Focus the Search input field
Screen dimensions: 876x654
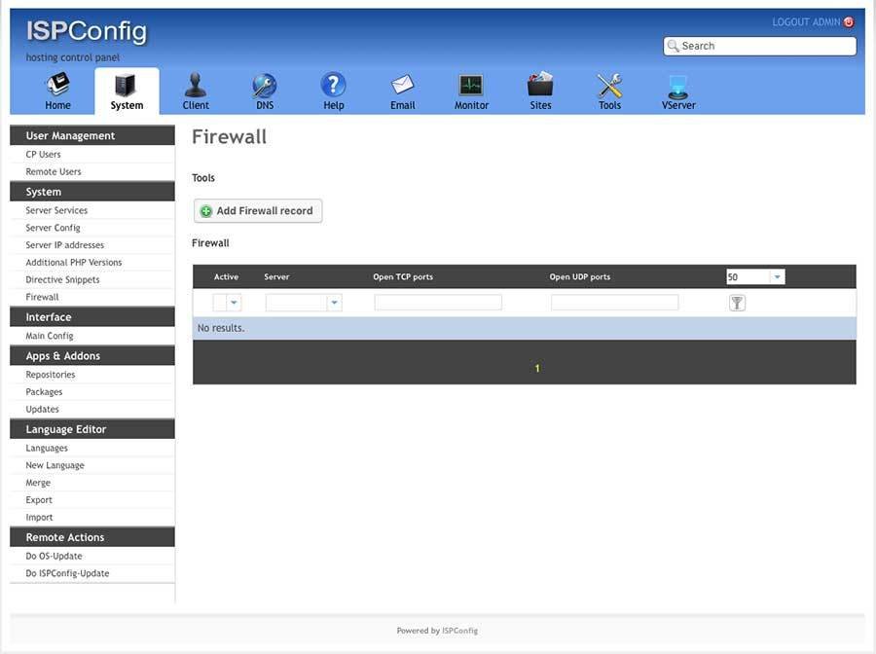pos(760,46)
